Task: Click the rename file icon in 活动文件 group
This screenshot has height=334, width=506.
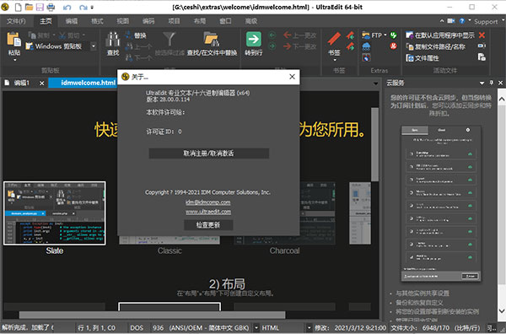Action: (x=482, y=46)
